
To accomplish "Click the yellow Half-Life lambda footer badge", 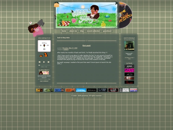I will point(39,90).
